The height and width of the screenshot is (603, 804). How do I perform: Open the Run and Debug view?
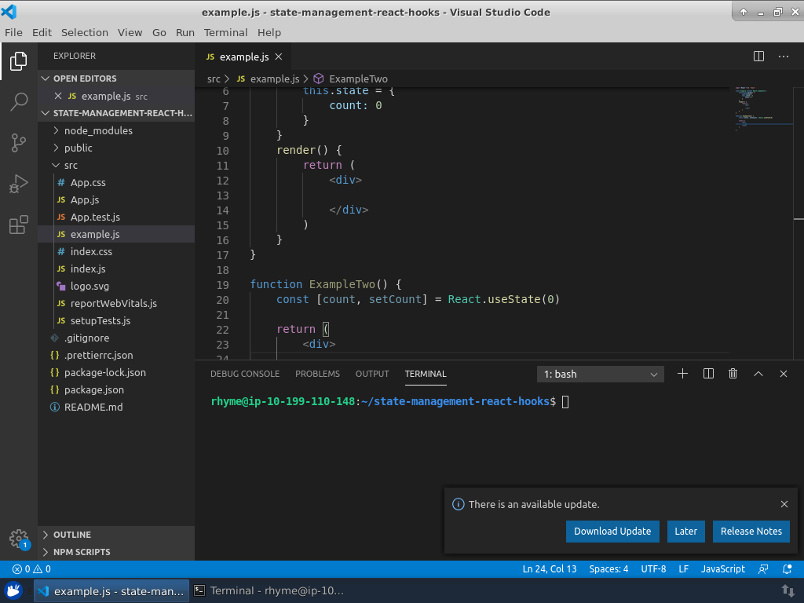(19, 185)
